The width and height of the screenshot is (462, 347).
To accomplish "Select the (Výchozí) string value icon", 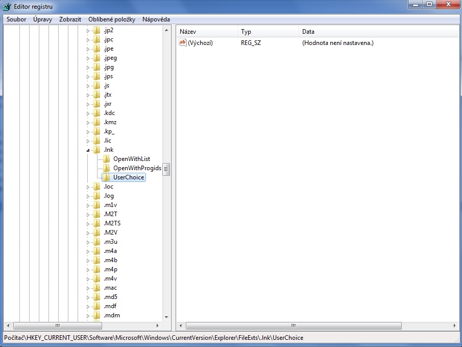I will [183, 43].
